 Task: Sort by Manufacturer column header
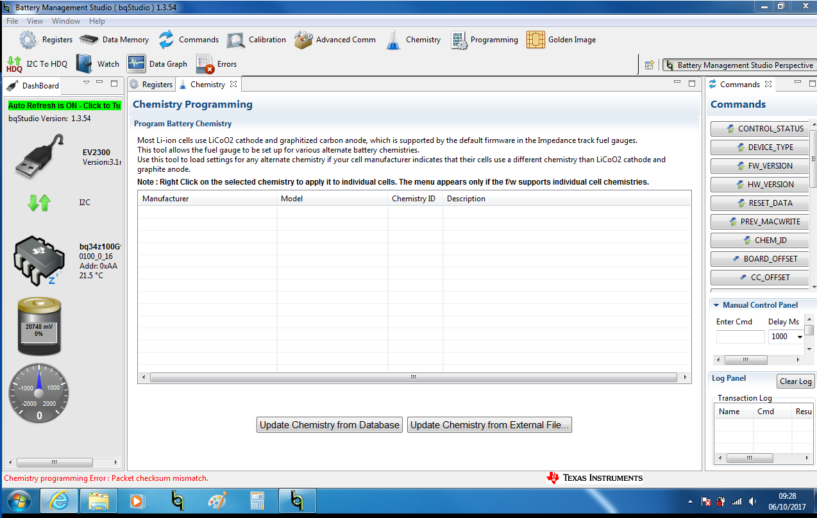[207, 198]
